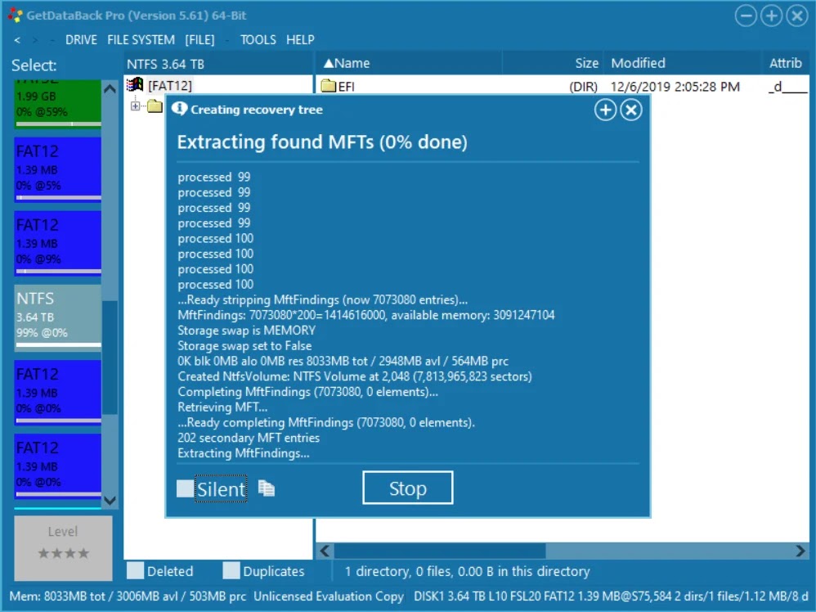Maximize the GetDataBack Pro window
816x612 pixels.
pyautogui.click(x=771, y=16)
